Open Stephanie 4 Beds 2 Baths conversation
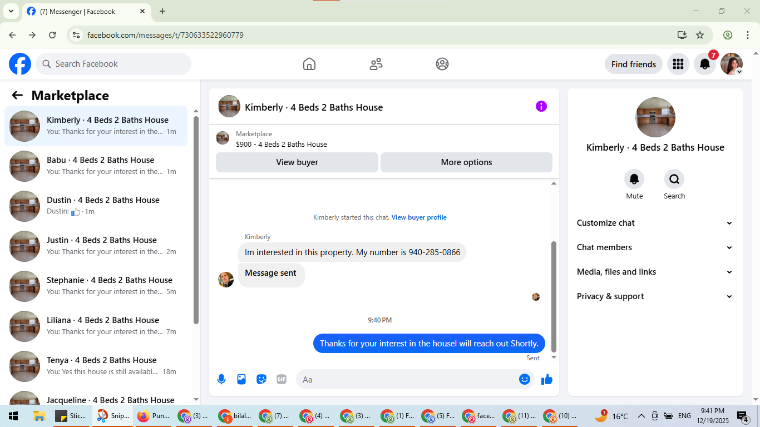 (x=96, y=286)
